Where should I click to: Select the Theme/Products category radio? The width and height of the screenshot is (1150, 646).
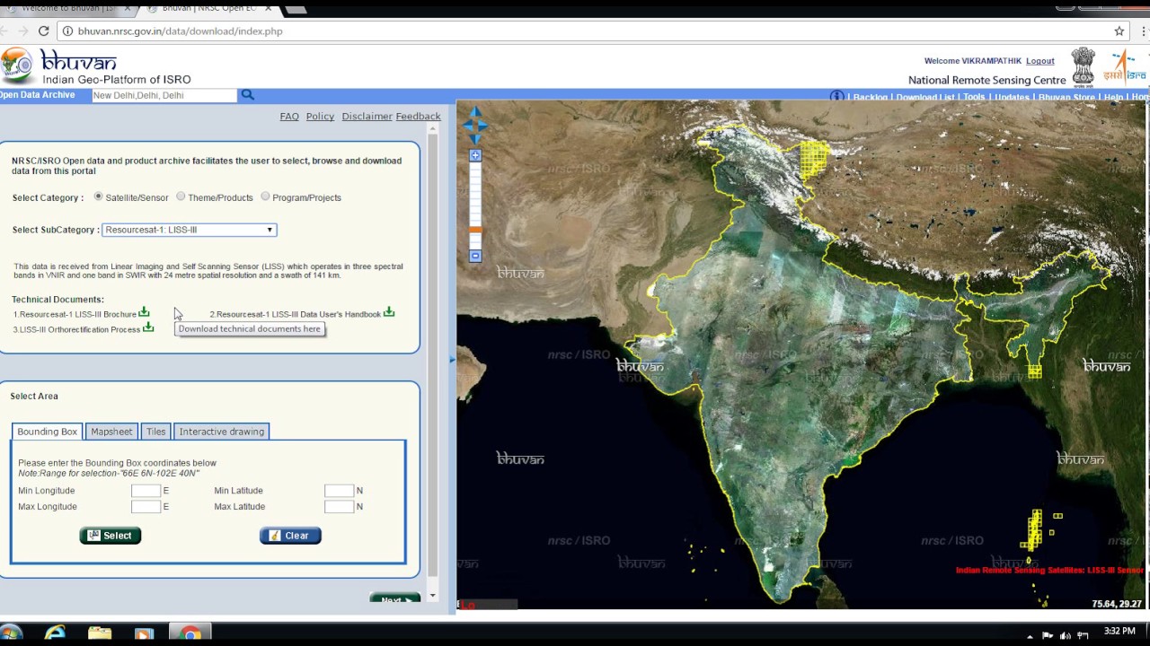(x=181, y=196)
